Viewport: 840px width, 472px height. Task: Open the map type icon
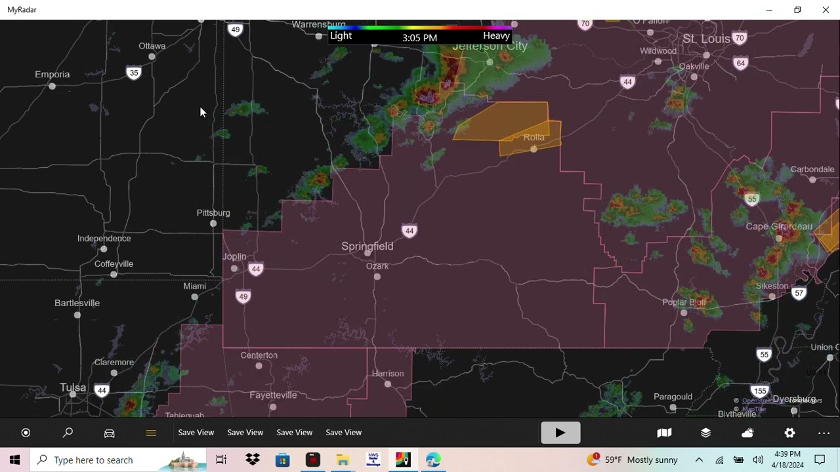pos(664,433)
